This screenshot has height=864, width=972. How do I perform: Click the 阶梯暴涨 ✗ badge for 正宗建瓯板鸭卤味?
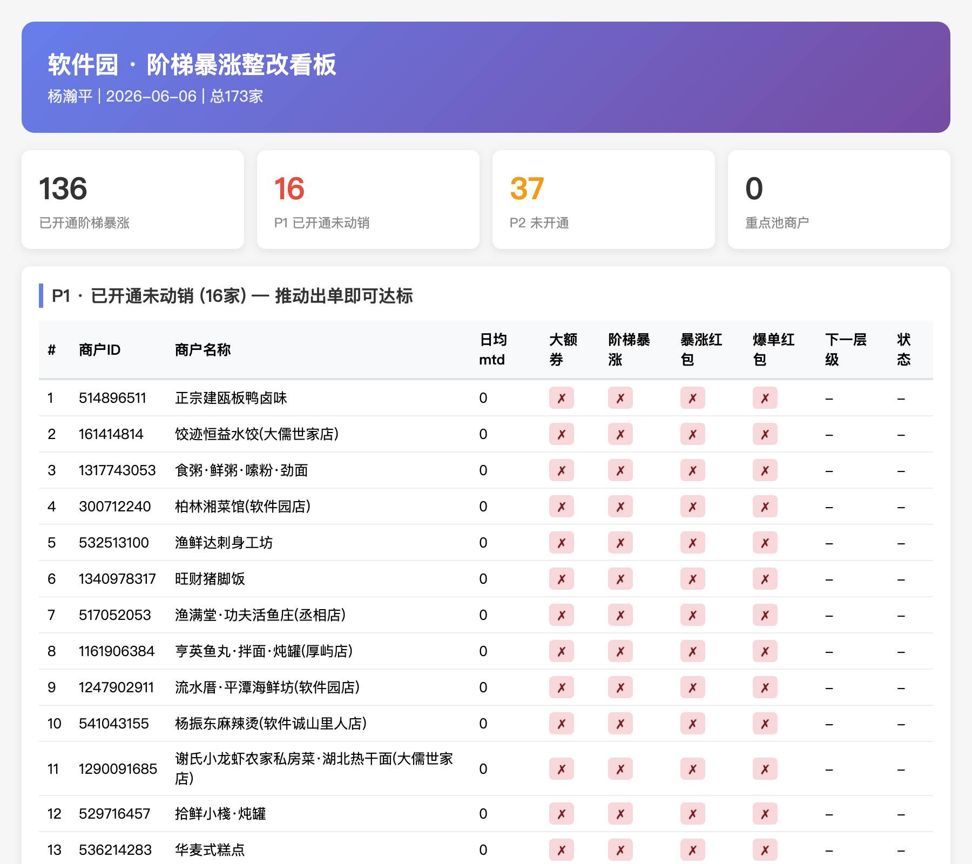(620, 398)
